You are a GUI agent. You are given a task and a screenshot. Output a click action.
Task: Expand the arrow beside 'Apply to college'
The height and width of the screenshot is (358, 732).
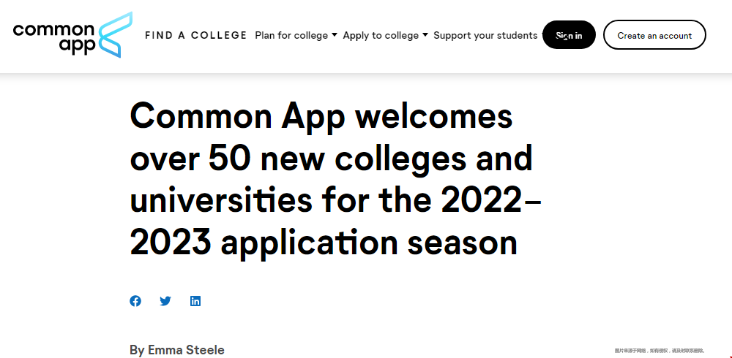[x=425, y=35]
